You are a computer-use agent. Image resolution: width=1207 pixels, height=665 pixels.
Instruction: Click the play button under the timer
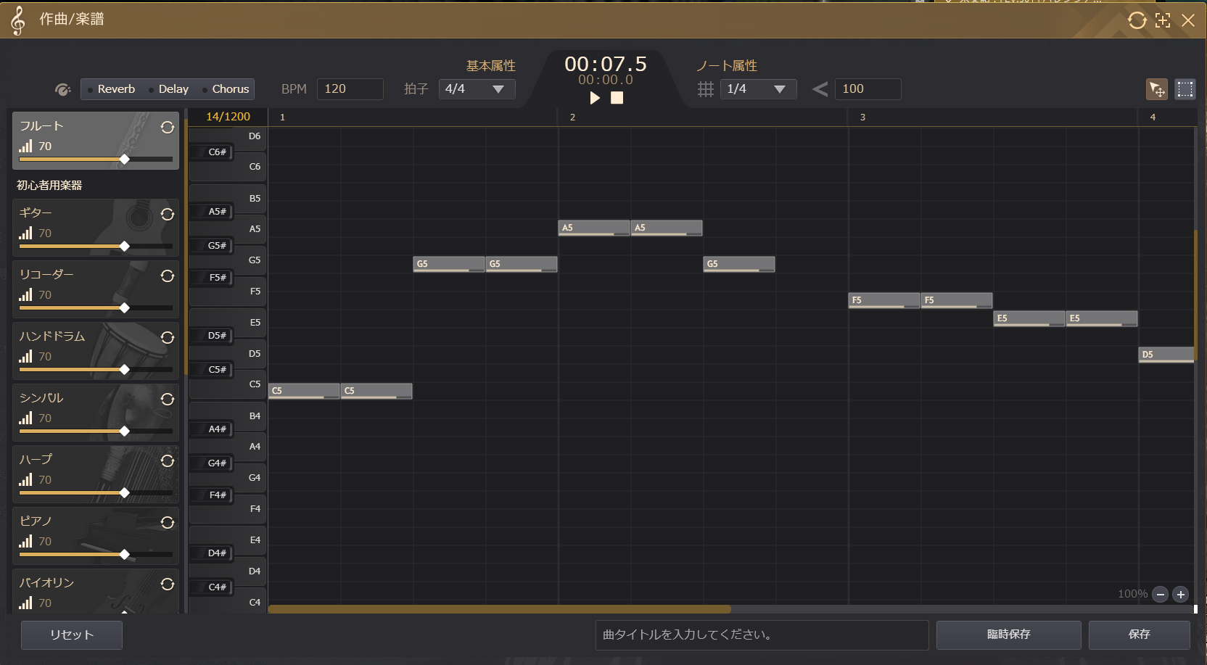pos(595,98)
